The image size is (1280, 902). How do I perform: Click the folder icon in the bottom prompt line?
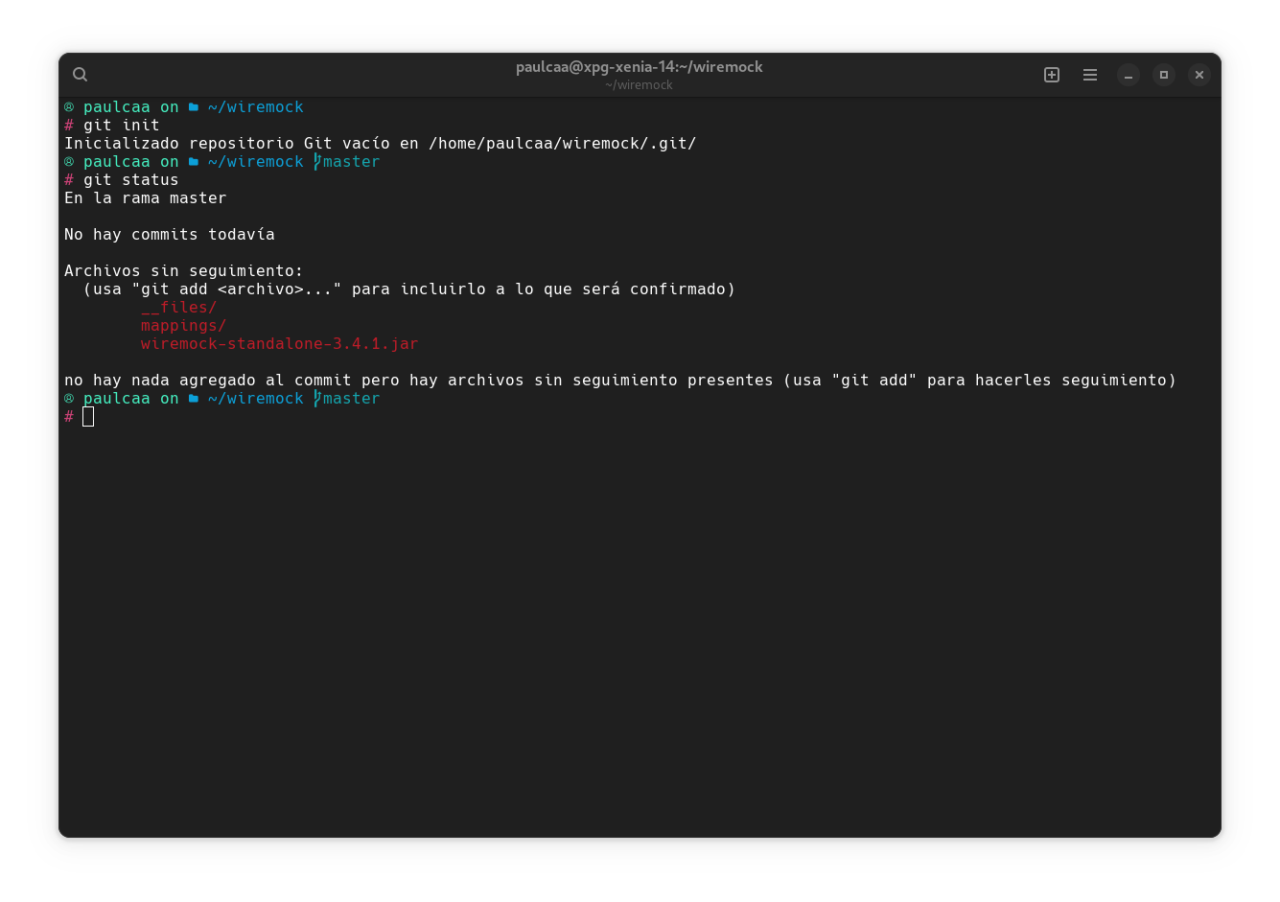[193, 399]
